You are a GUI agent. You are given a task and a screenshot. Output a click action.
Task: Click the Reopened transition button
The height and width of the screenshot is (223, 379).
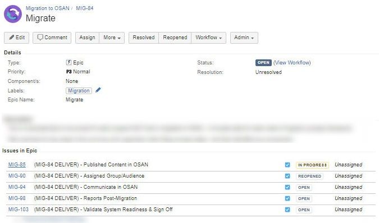coord(175,38)
